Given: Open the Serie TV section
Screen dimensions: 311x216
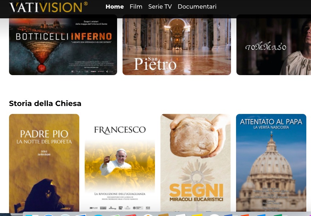Looking at the screenshot, I should pyautogui.click(x=160, y=6).
